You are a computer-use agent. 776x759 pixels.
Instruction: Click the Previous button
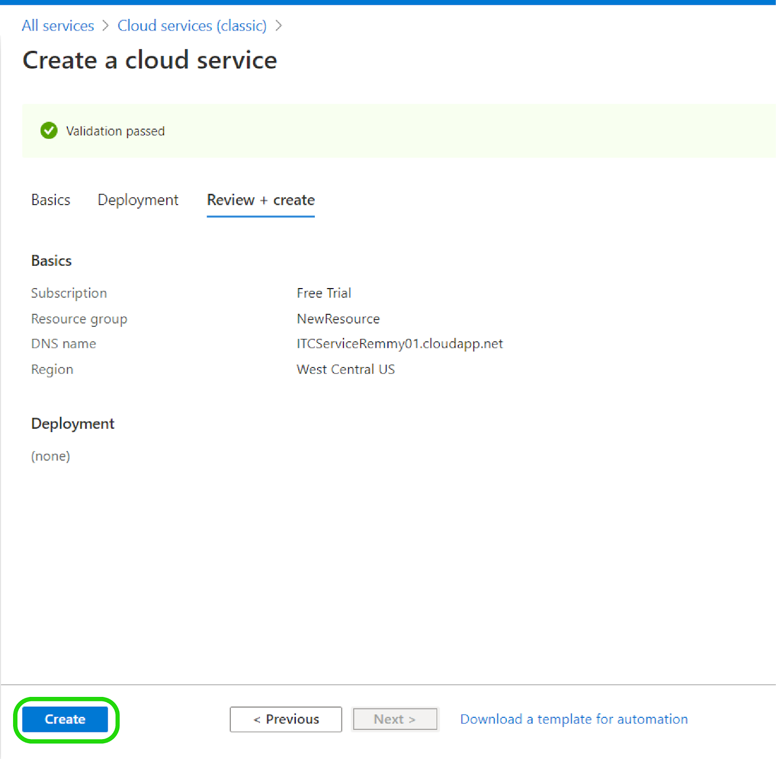[x=285, y=719]
